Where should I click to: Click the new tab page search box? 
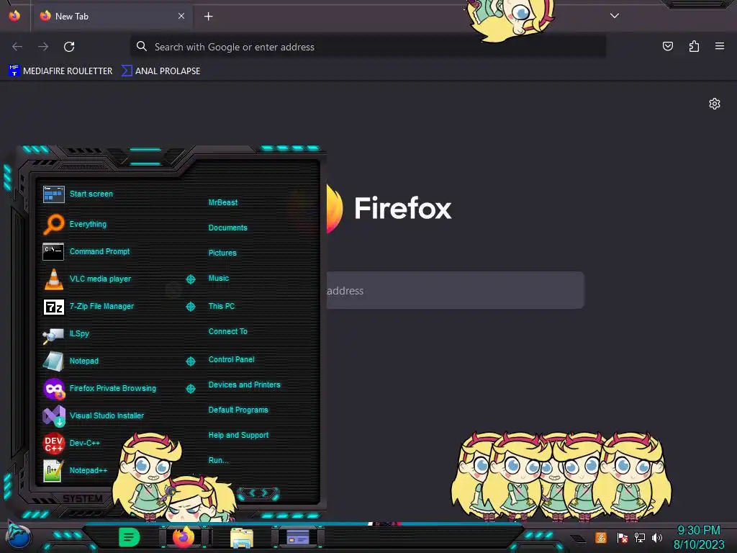[455, 290]
